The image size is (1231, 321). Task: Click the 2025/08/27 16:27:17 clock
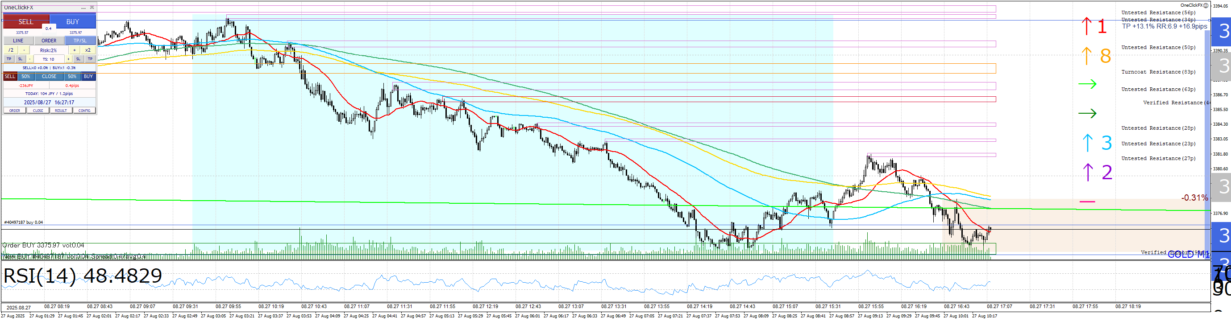click(49, 102)
